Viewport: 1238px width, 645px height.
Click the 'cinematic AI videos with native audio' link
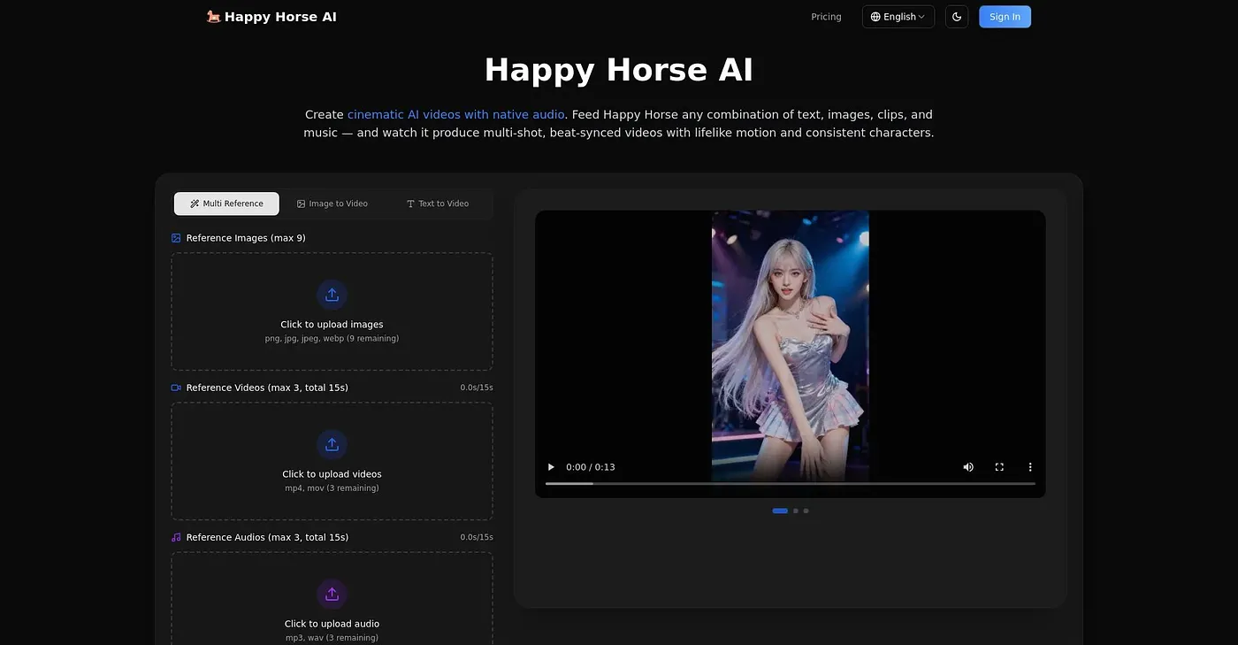click(455, 114)
